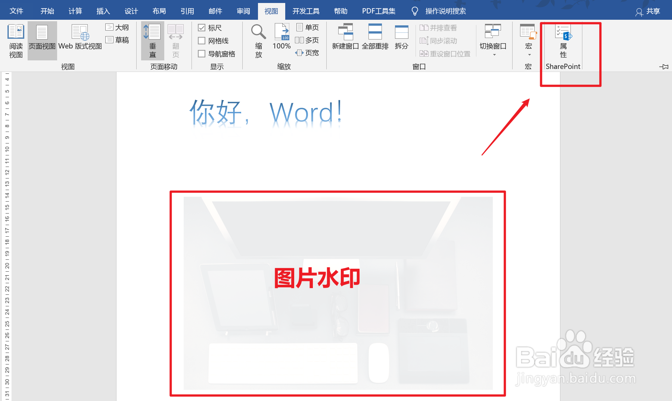
Task: Open the SharePoint 属性 properties icon
Action: coord(563,41)
